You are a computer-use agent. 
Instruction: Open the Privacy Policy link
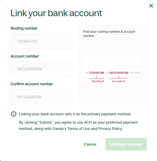coord(110,129)
